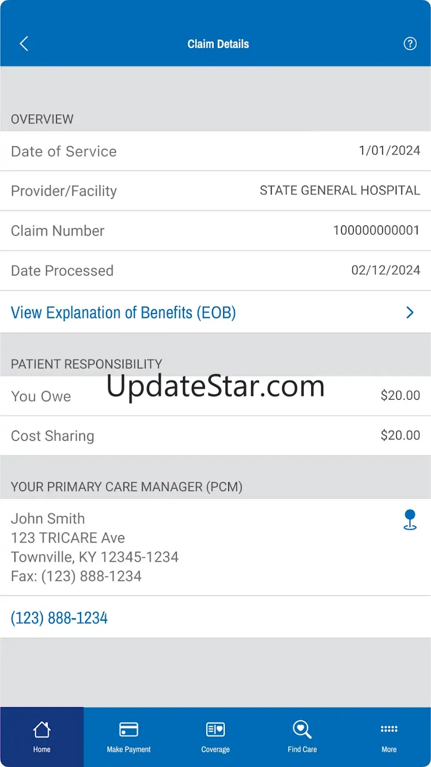431x767 pixels.
Task: Tap the You Owe amount
Action: [400, 395]
